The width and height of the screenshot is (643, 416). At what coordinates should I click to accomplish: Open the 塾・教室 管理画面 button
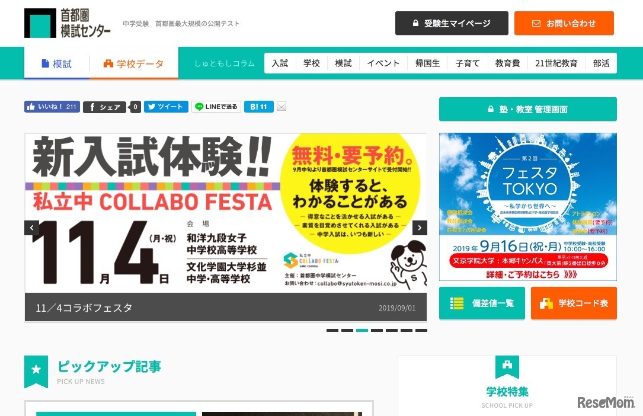[x=528, y=109]
